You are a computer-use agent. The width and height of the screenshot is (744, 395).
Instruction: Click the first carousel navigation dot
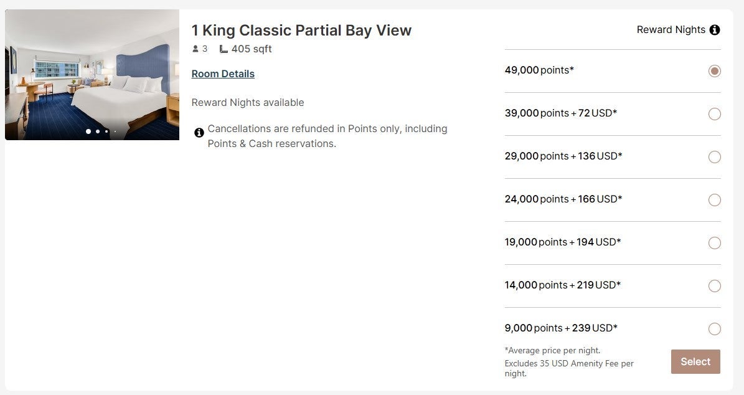(x=88, y=131)
